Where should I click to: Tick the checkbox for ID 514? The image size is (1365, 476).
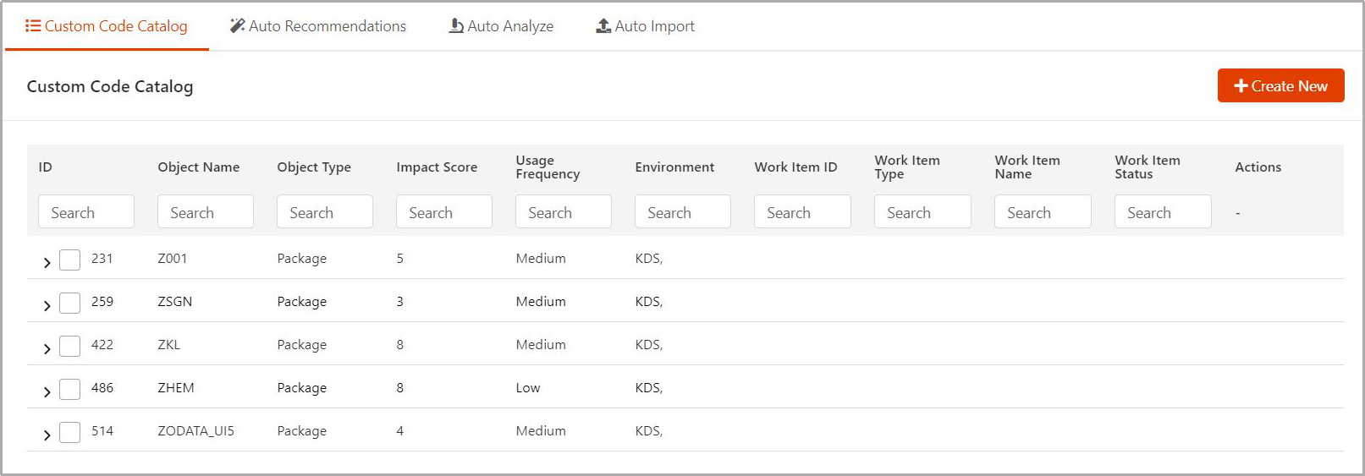click(70, 432)
